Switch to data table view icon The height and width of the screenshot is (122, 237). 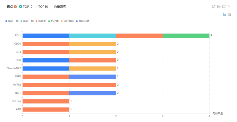(x=229, y=15)
